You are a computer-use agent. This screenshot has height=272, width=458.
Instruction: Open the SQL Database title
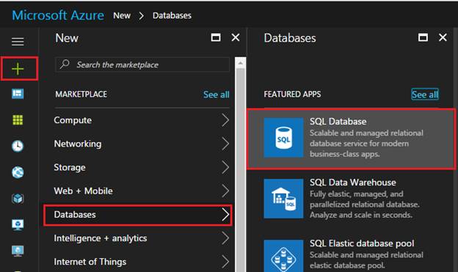pyautogui.click(x=338, y=122)
